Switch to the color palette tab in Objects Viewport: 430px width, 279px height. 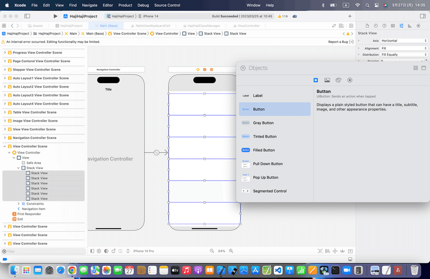coord(339,80)
